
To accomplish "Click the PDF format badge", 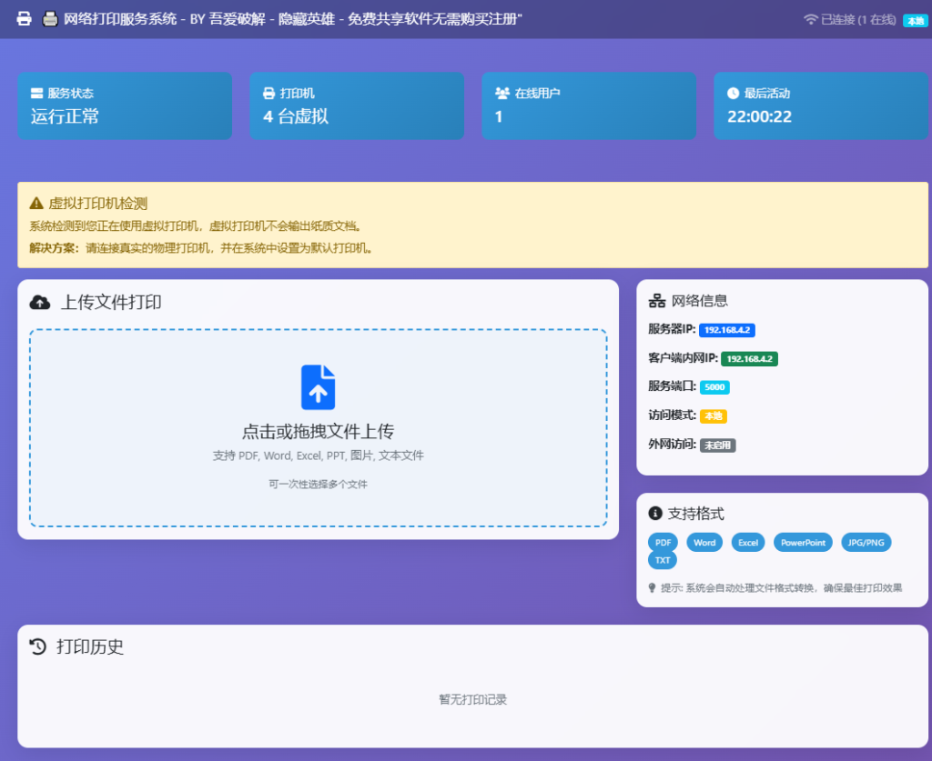I will tap(663, 543).
